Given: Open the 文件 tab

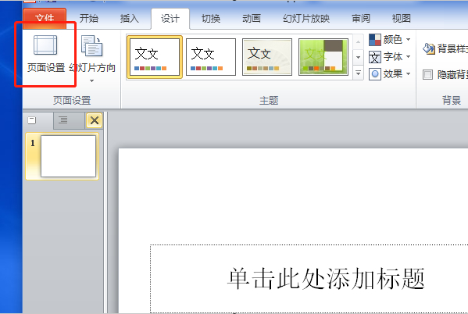Looking at the screenshot, I should click(45, 19).
